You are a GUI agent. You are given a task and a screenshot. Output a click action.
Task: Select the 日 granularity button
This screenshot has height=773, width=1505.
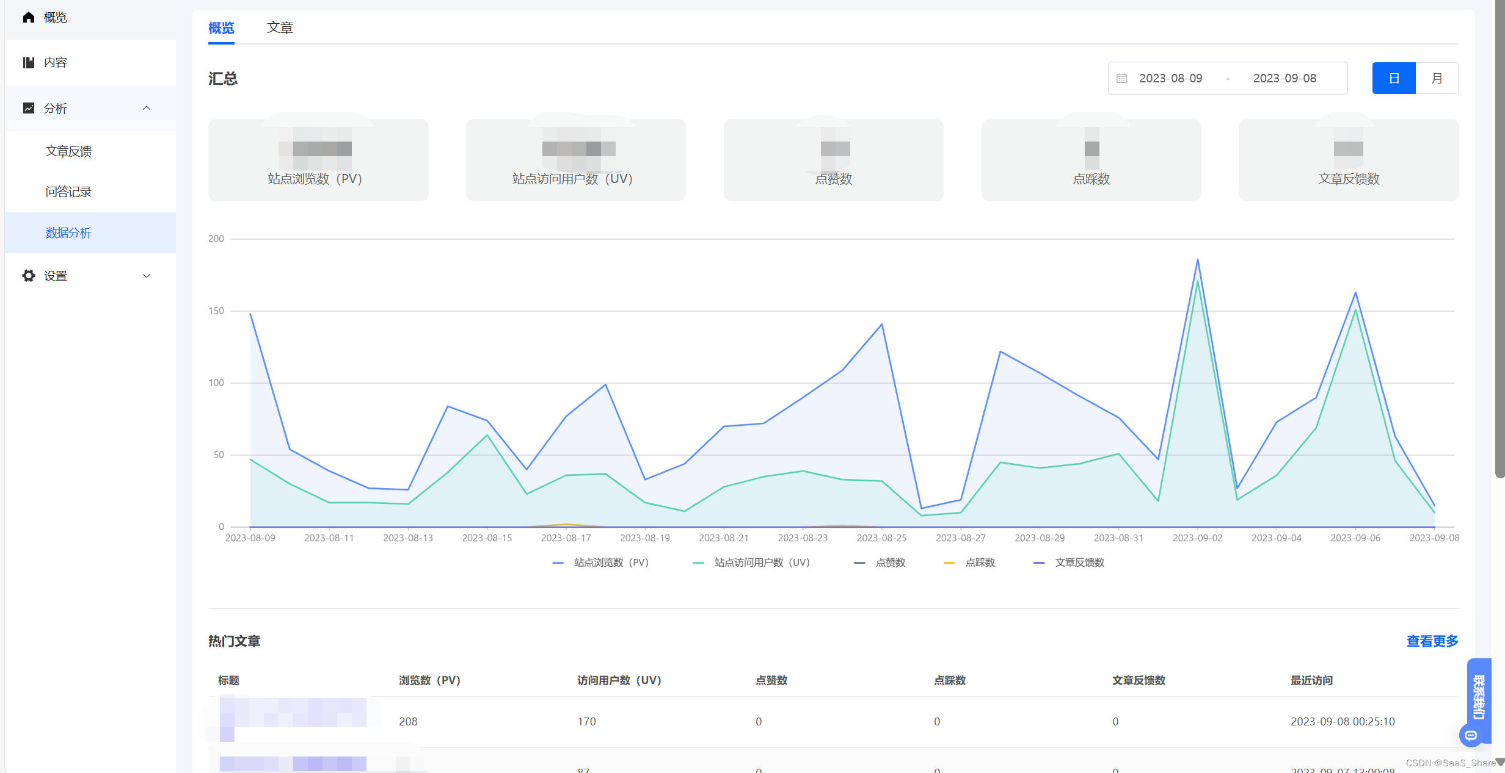(1393, 78)
